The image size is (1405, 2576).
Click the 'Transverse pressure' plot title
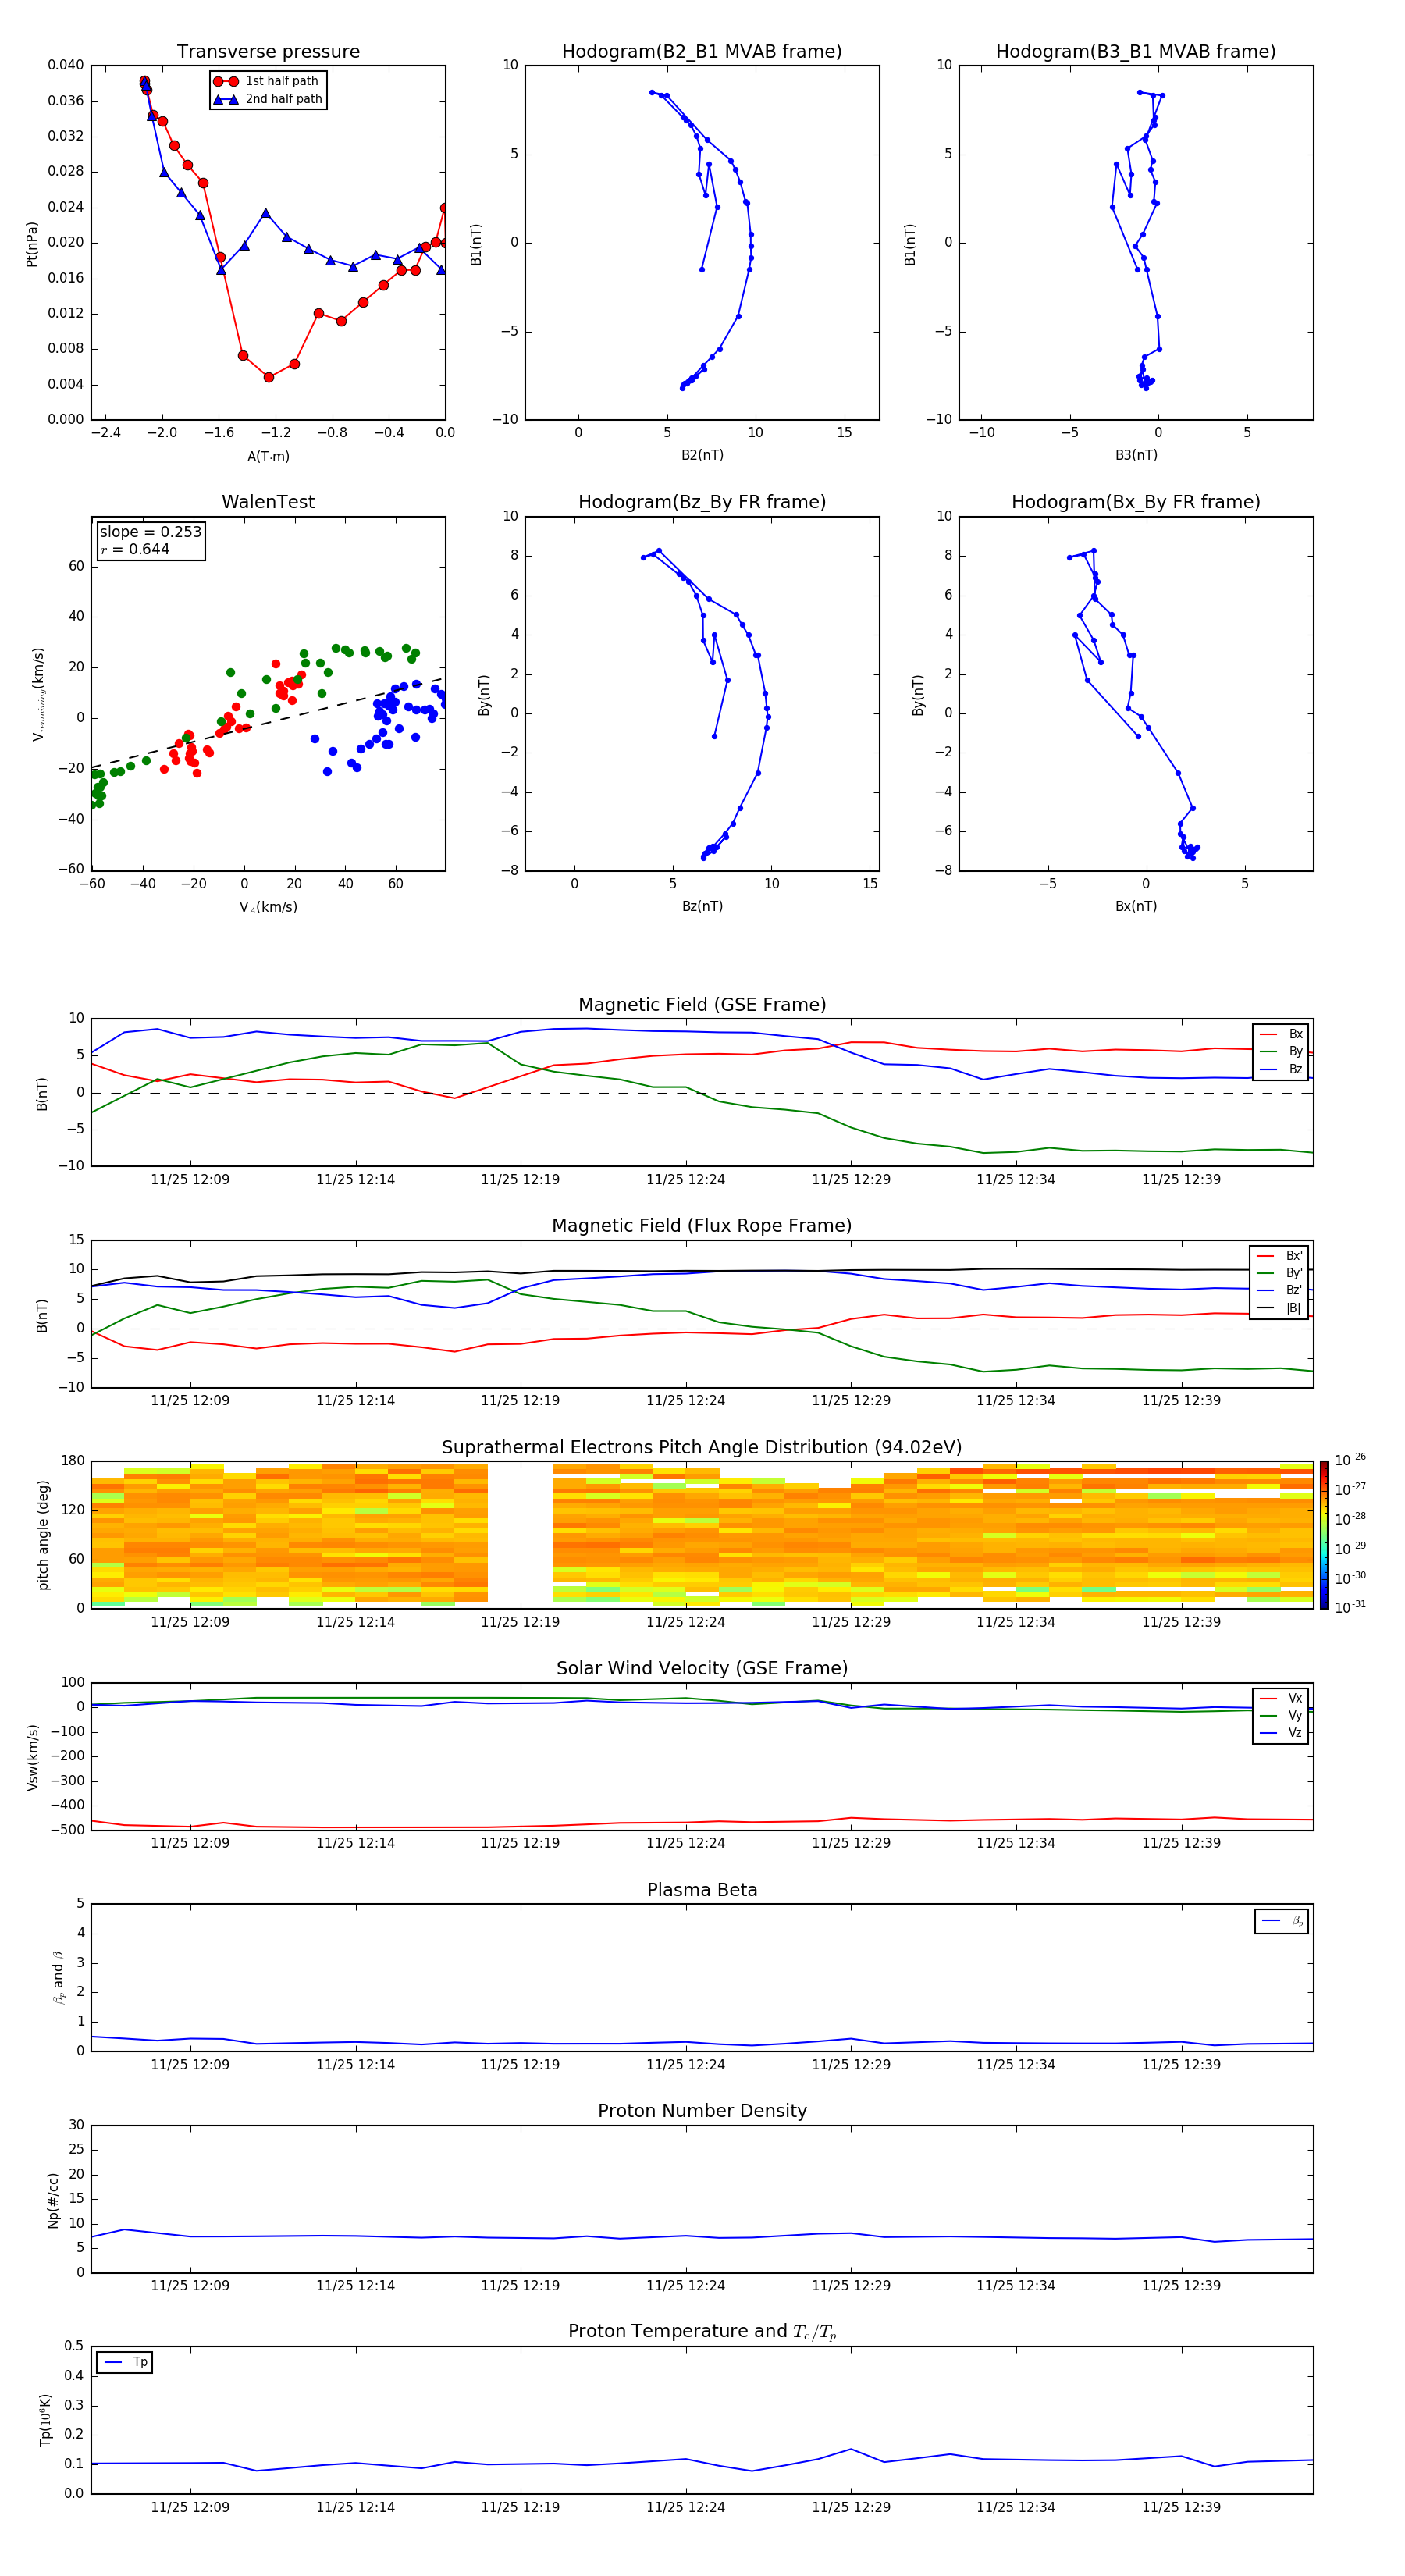pyautogui.click(x=268, y=51)
